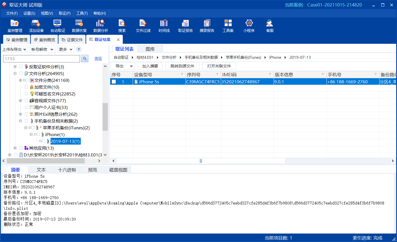The image size is (397, 242).
Task: Click tree panel vertical scrollbar thumb
Action: [105, 117]
